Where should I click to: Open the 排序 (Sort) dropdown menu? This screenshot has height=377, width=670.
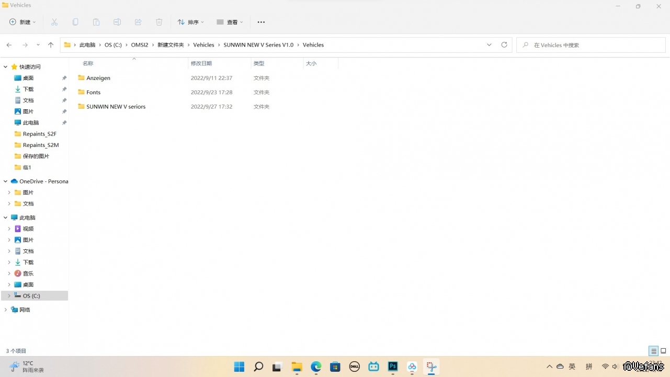[x=191, y=22]
